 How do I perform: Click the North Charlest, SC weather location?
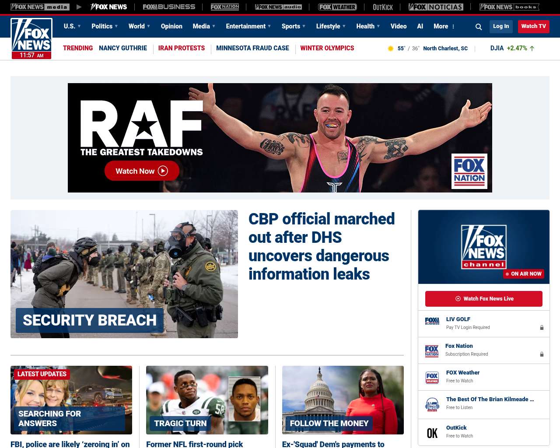tap(445, 49)
